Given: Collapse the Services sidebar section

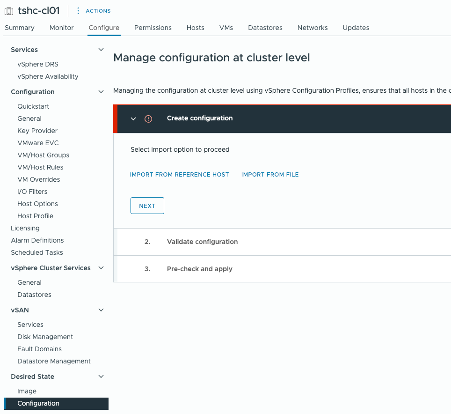Looking at the screenshot, I should (101, 50).
